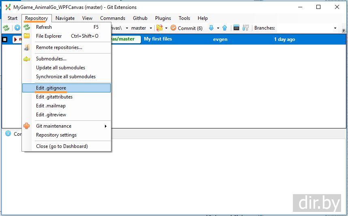The image size is (348, 216).
Task: Click the stash icon before the Commit button
Action: [159, 28]
